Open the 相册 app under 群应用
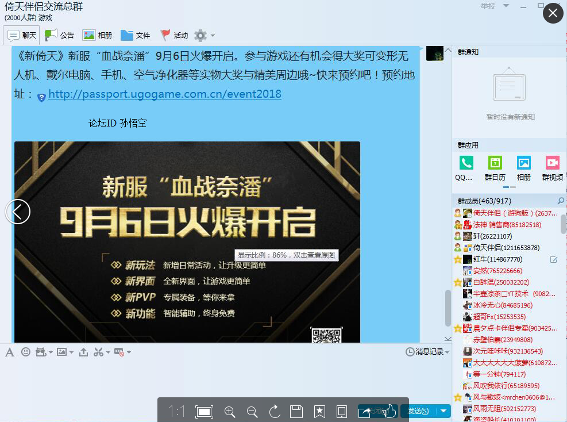The image size is (567, 422). pyautogui.click(x=523, y=168)
